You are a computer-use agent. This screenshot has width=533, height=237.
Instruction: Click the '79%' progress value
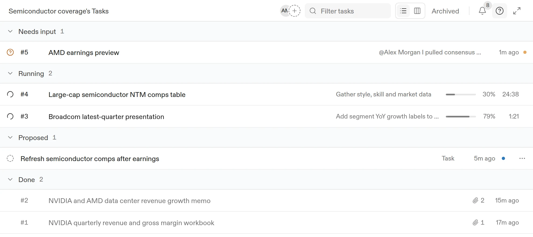pyautogui.click(x=489, y=116)
